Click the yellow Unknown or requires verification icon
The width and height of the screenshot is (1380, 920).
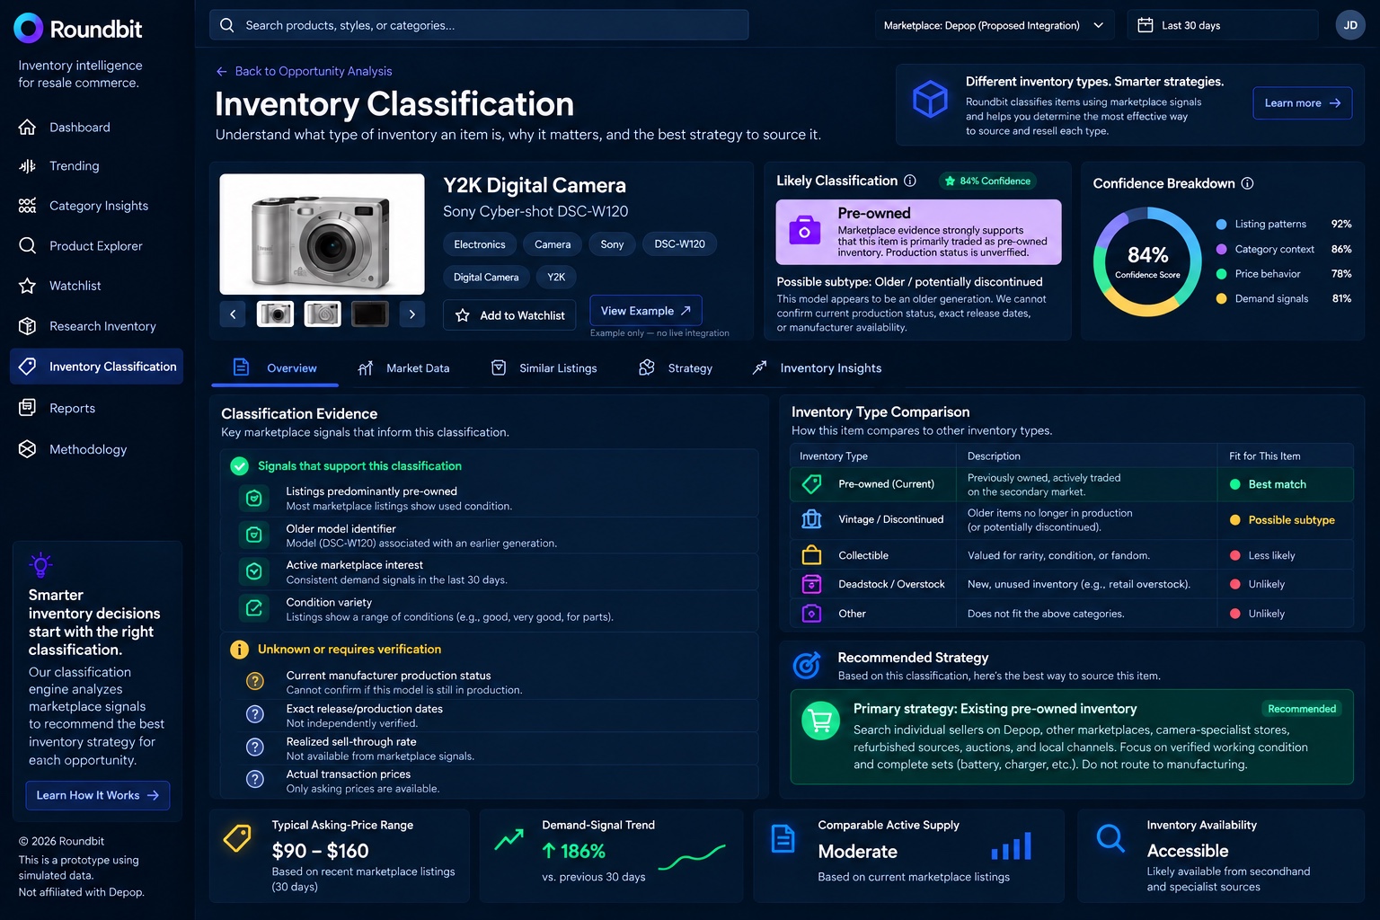tap(239, 650)
